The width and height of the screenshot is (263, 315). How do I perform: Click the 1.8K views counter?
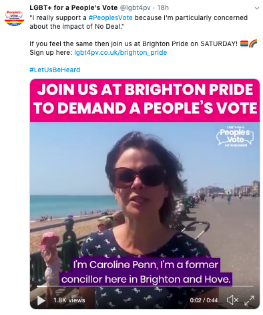pyautogui.click(x=69, y=300)
